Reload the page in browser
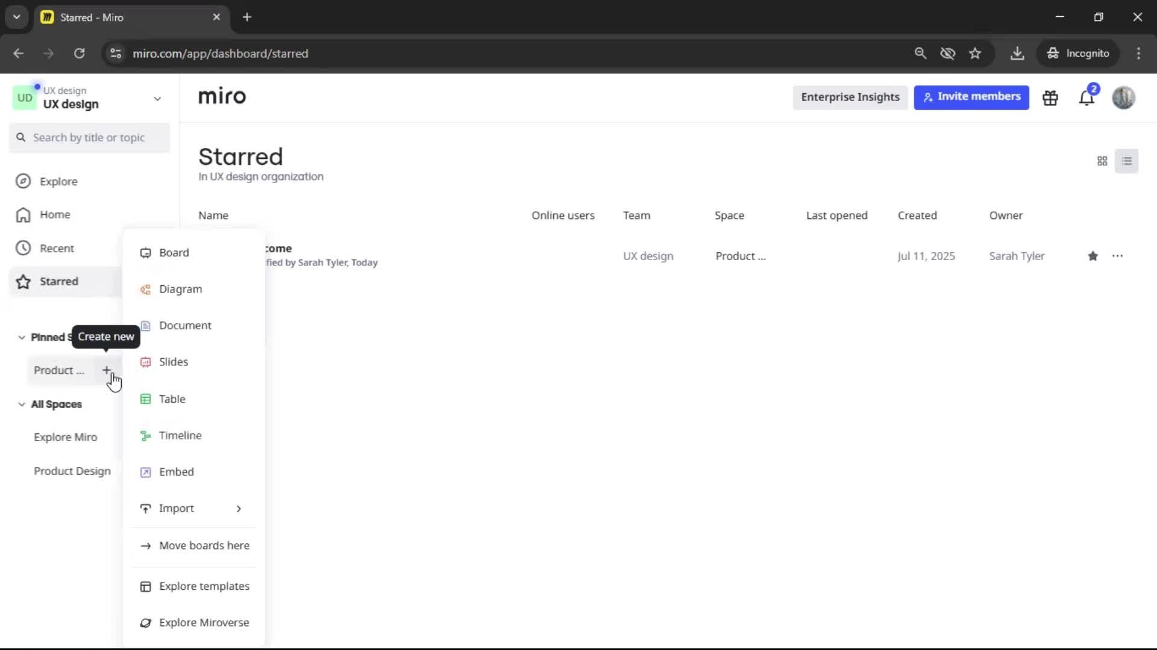Image resolution: width=1157 pixels, height=650 pixels. click(x=79, y=54)
